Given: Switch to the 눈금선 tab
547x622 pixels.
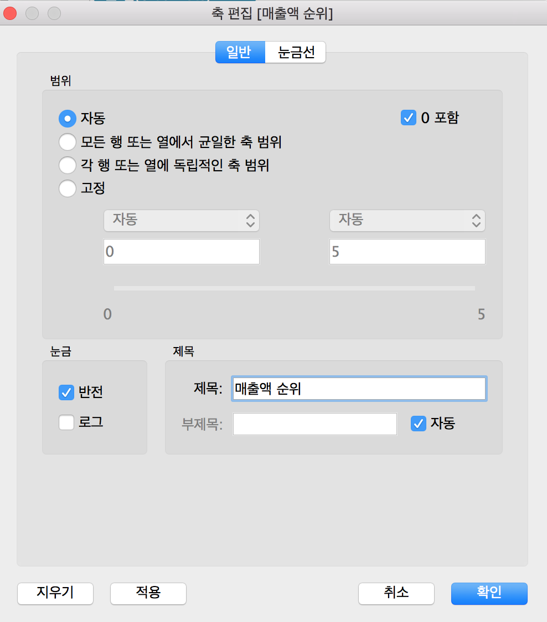Looking at the screenshot, I should [296, 52].
